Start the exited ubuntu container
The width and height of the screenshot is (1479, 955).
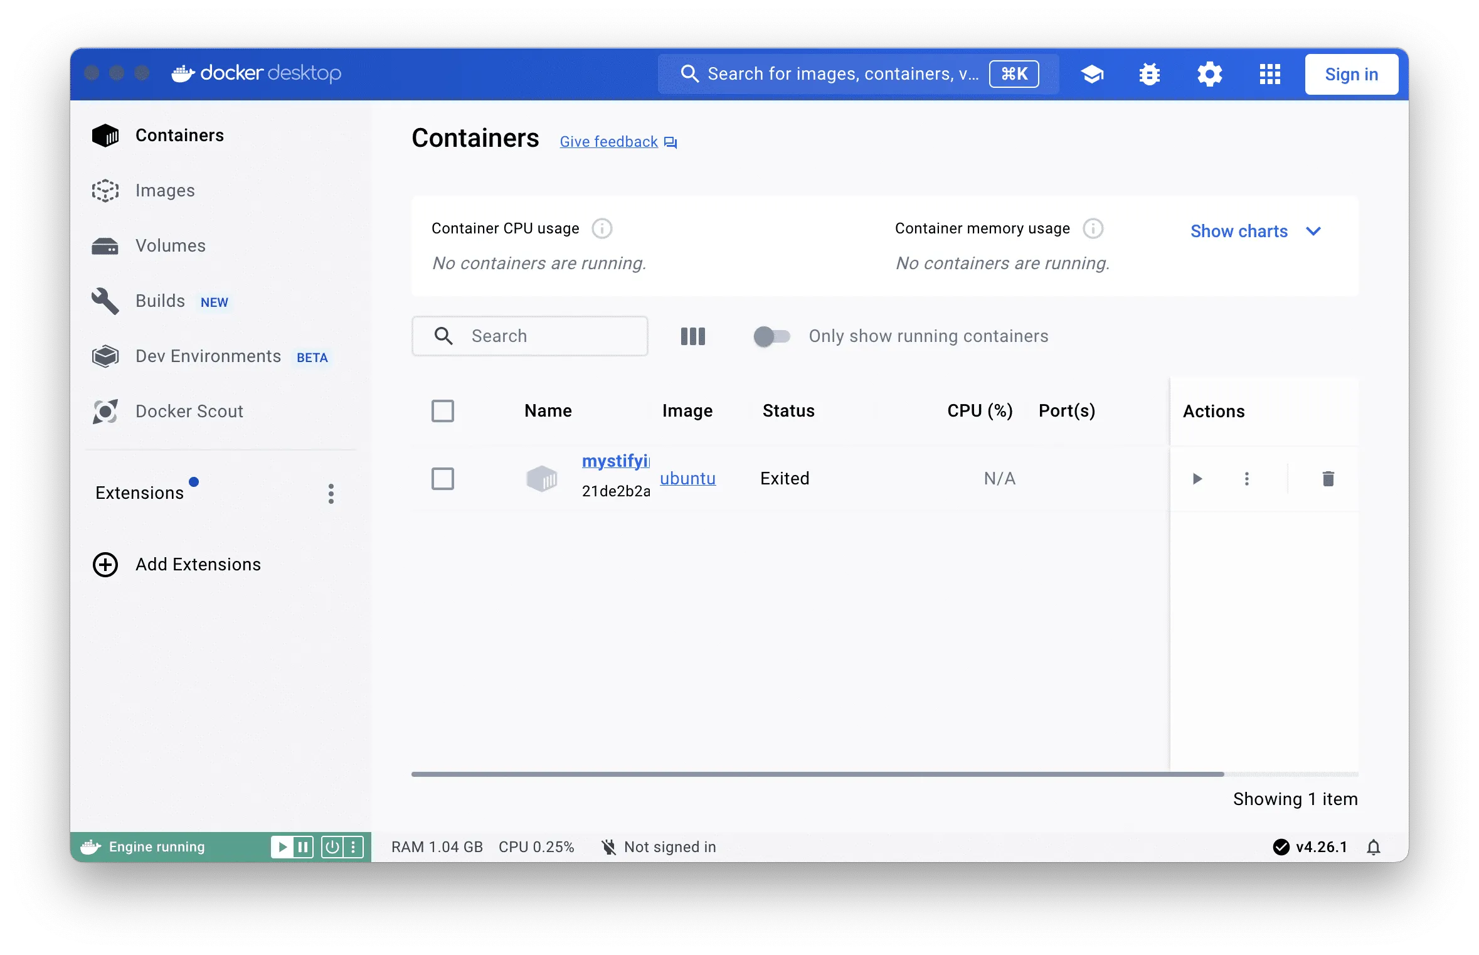pos(1197,479)
